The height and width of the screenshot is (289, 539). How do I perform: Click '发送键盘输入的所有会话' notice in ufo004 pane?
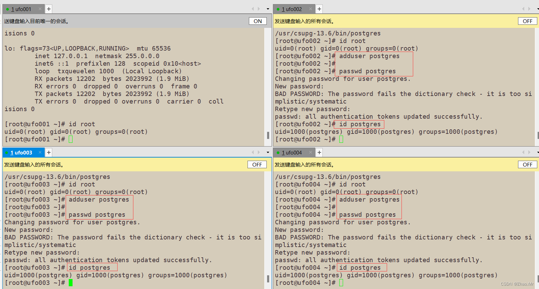tap(305, 165)
